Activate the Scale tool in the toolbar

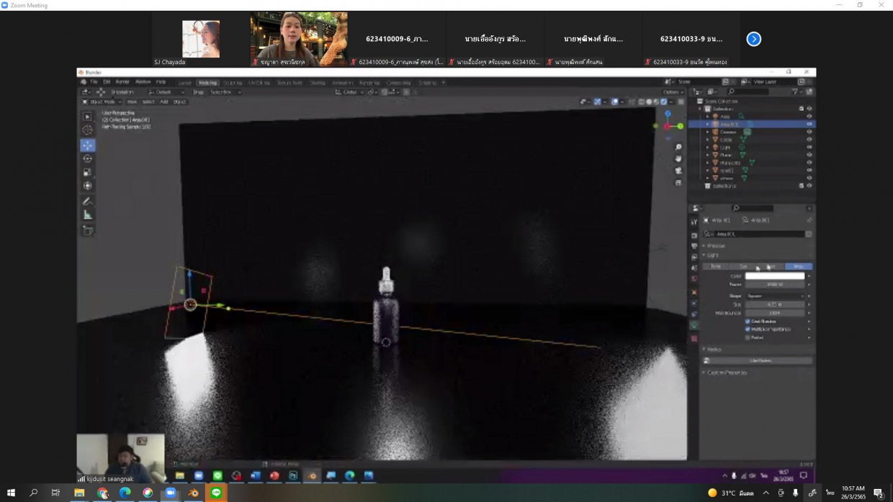click(x=88, y=173)
